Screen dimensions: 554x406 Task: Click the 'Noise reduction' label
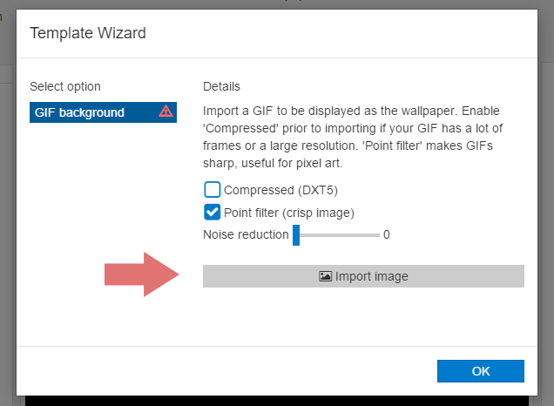[x=246, y=234]
